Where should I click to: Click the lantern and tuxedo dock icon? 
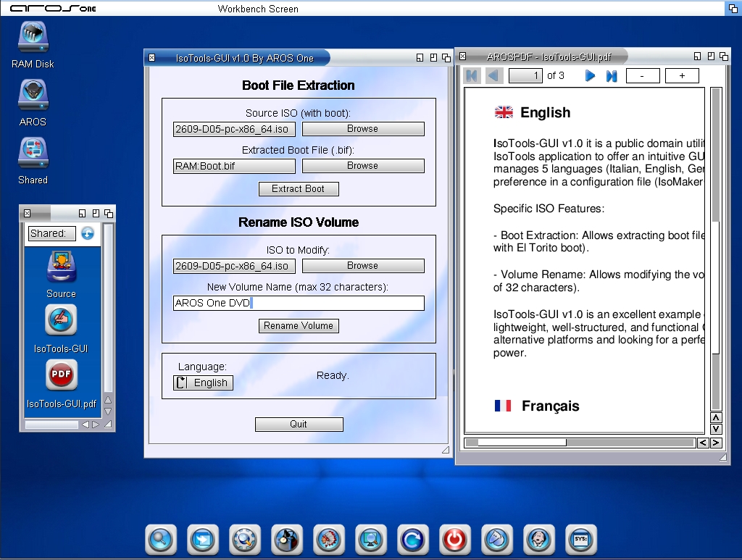click(x=287, y=539)
